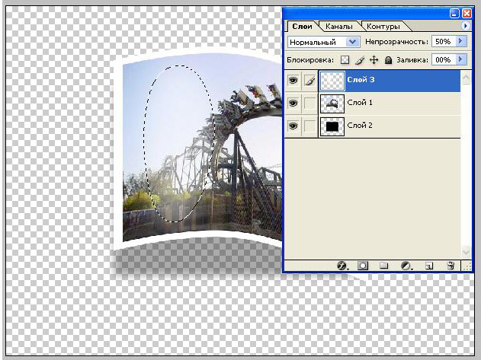481x360 pixels.
Task: Hide the Слой 3 layer
Action: [293, 80]
